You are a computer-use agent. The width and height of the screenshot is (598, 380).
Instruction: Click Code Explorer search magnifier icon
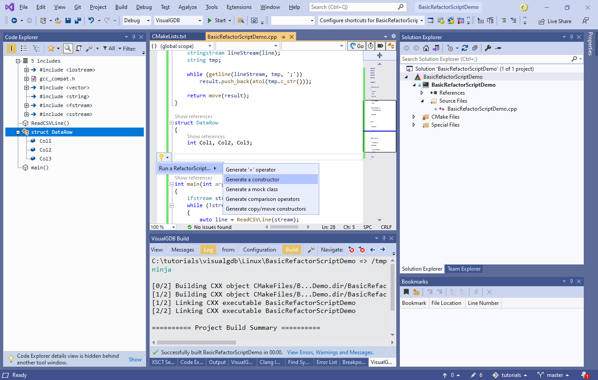click(68, 48)
